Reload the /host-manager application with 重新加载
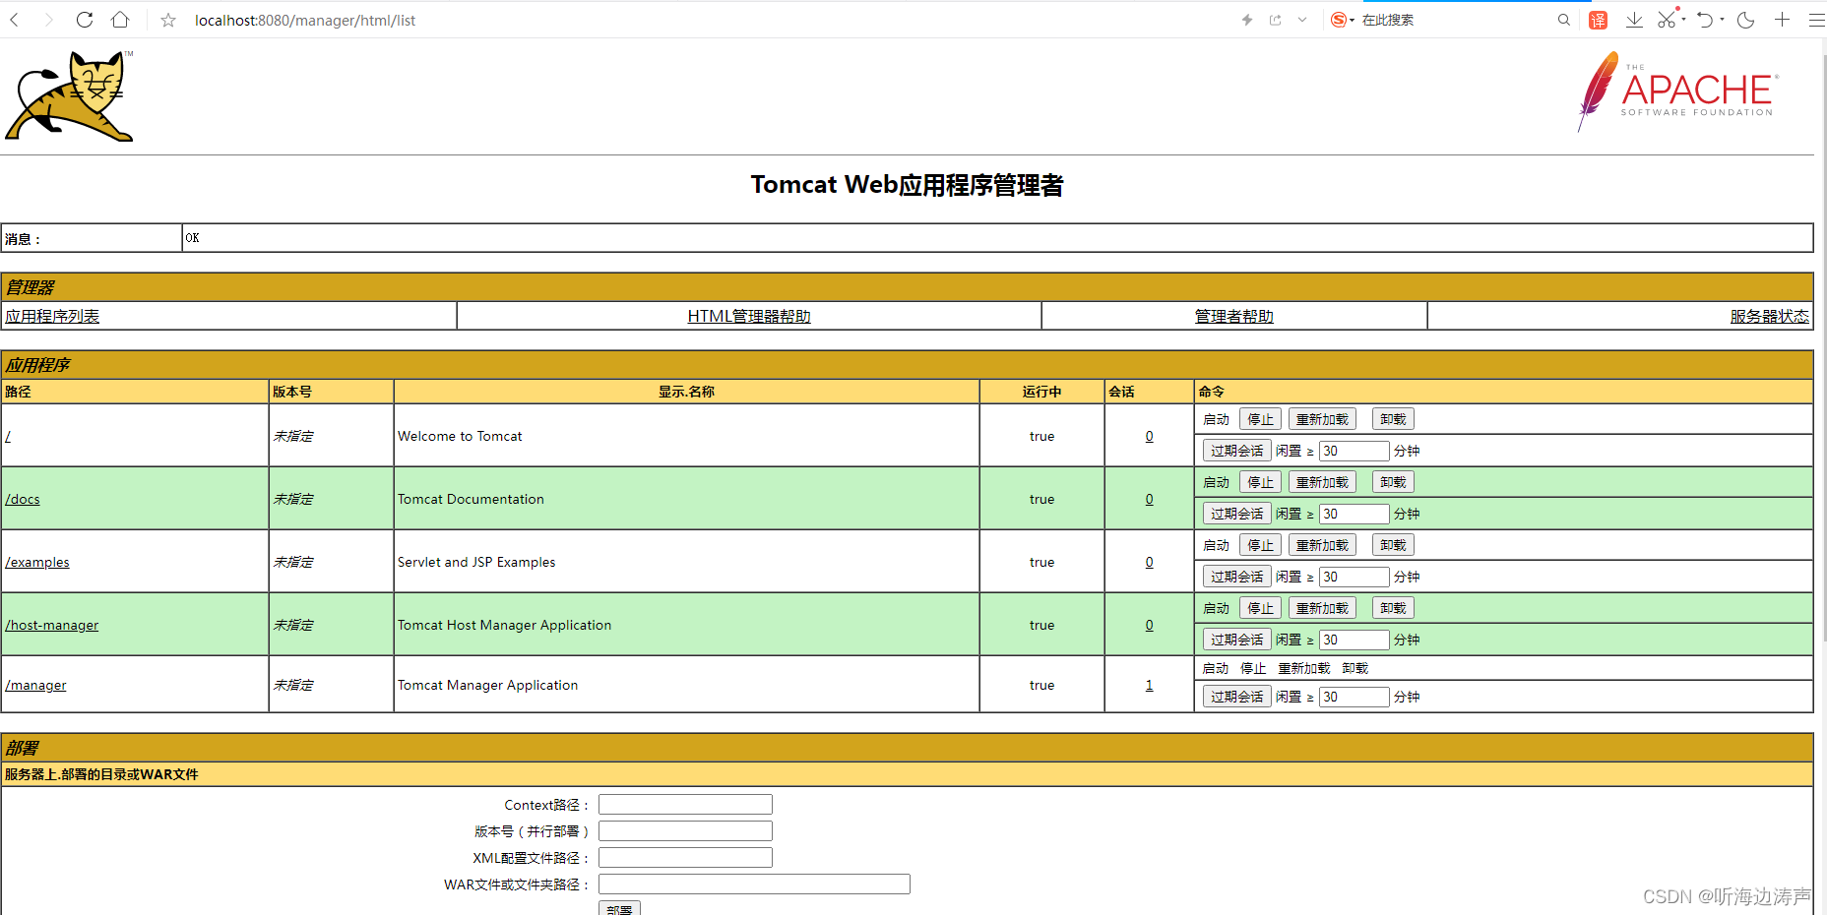The image size is (1827, 915). pos(1322,608)
